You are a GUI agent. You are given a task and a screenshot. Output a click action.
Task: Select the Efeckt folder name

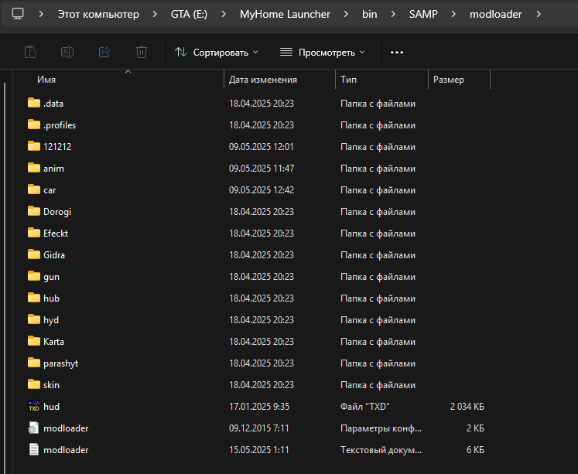pos(56,233)
